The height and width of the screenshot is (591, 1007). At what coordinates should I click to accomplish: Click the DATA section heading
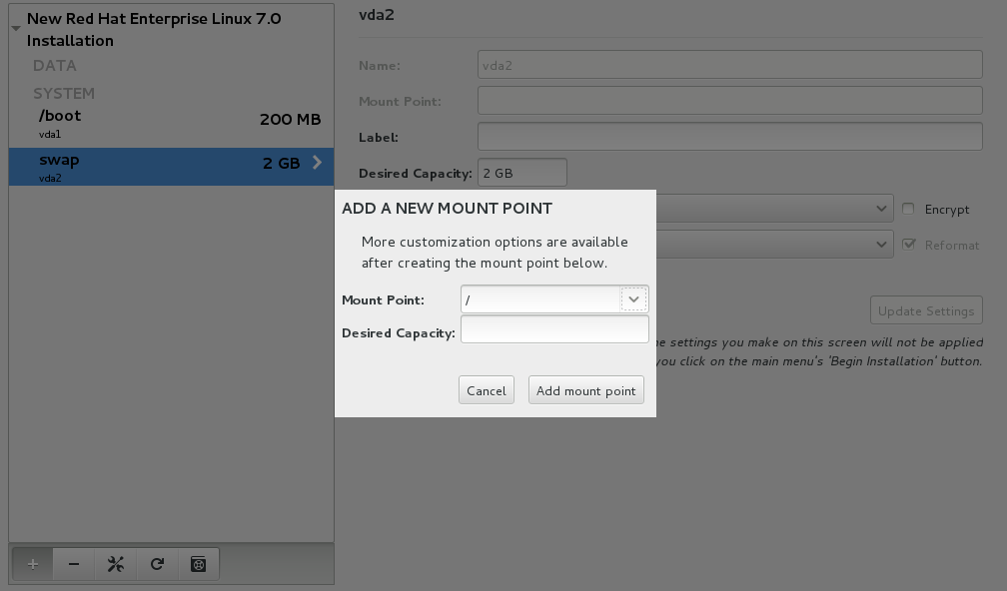coord(55,66)
